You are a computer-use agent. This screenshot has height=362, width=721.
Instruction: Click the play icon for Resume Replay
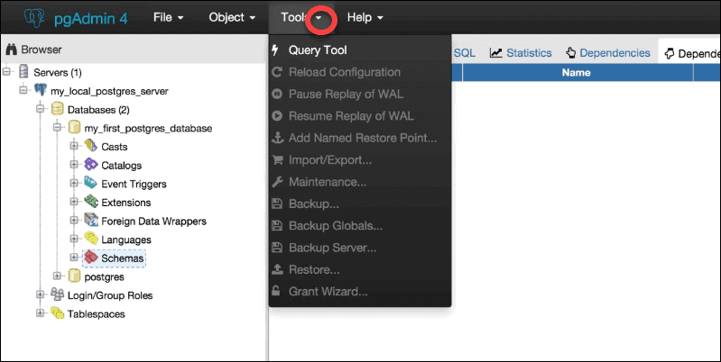[x=277, y=116]
